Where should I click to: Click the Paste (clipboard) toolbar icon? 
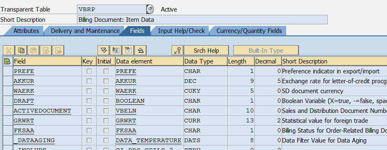point(34,50)
